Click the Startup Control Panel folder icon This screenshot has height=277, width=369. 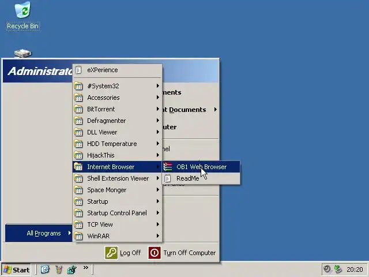click(x=78, y=213)
